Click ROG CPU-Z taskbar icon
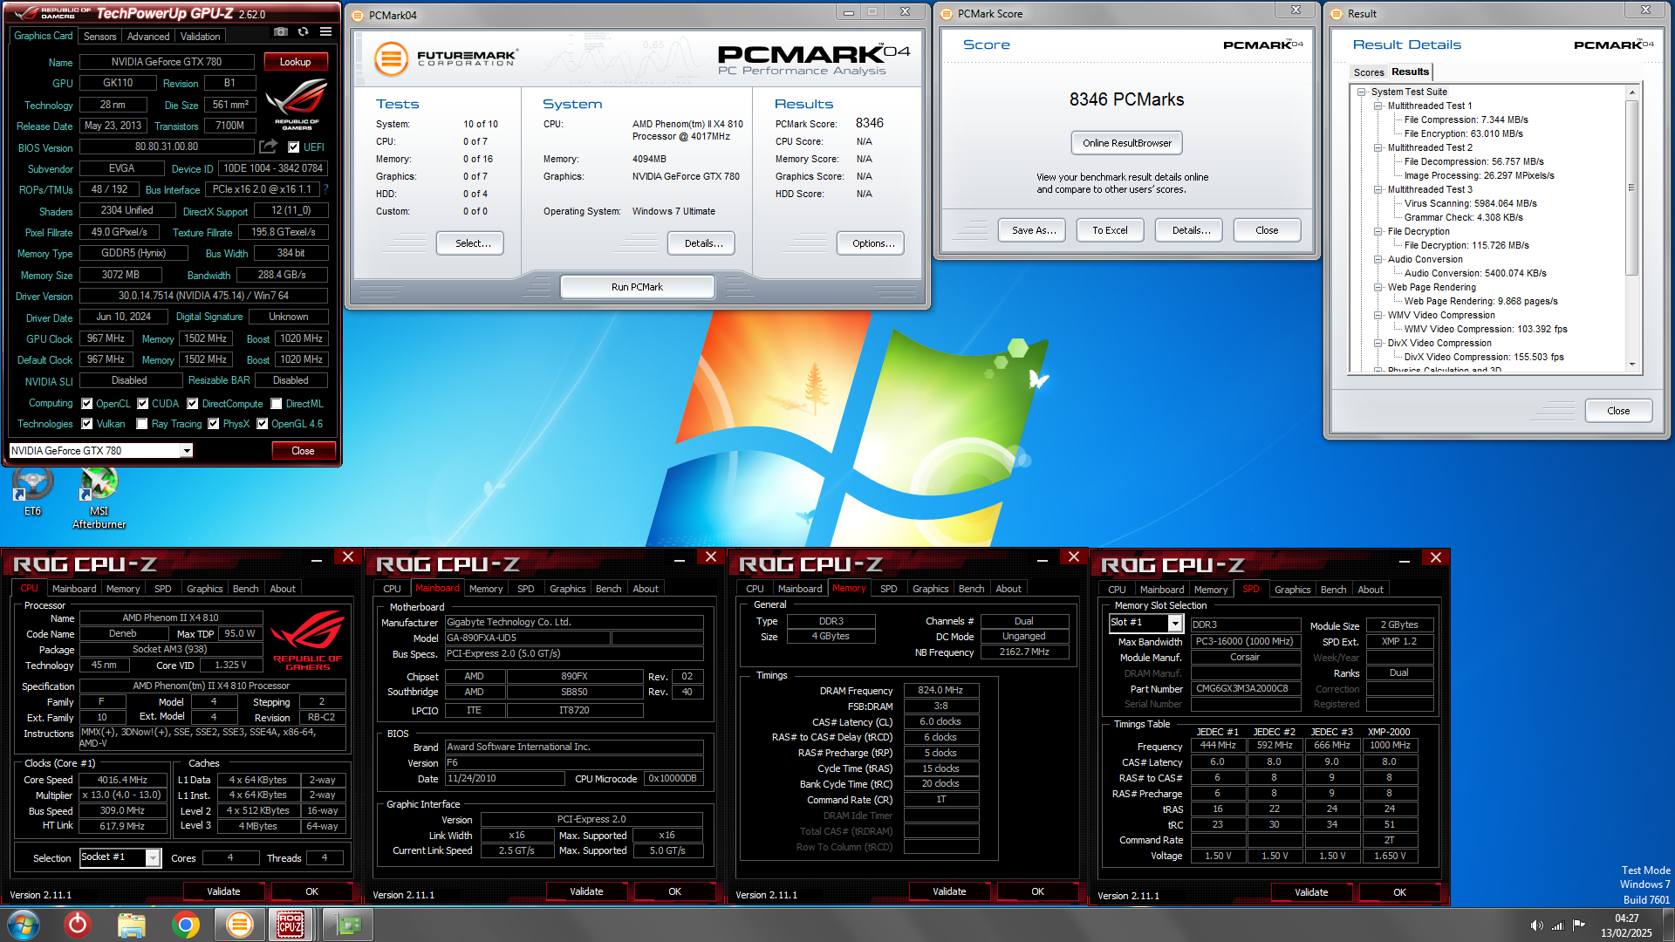Screen dimensions: 1675x942 point(291,925)
